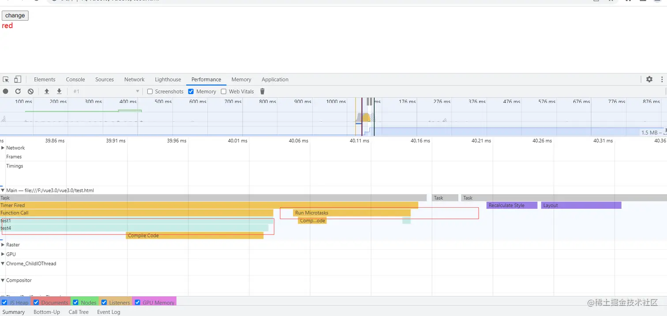This screenshot has height=316, width=667.
Task: Select the Comp...ode bar under Microtasks
Action: pos(312,220)
